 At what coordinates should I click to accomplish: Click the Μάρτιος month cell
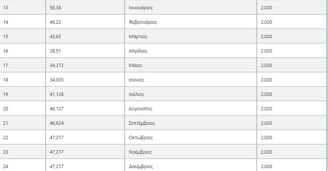[x=191, y=36]
